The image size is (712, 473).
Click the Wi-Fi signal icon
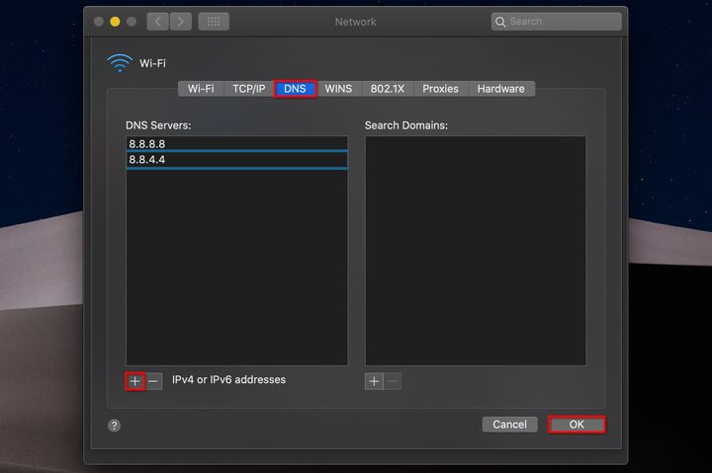(x=120, y=63)
